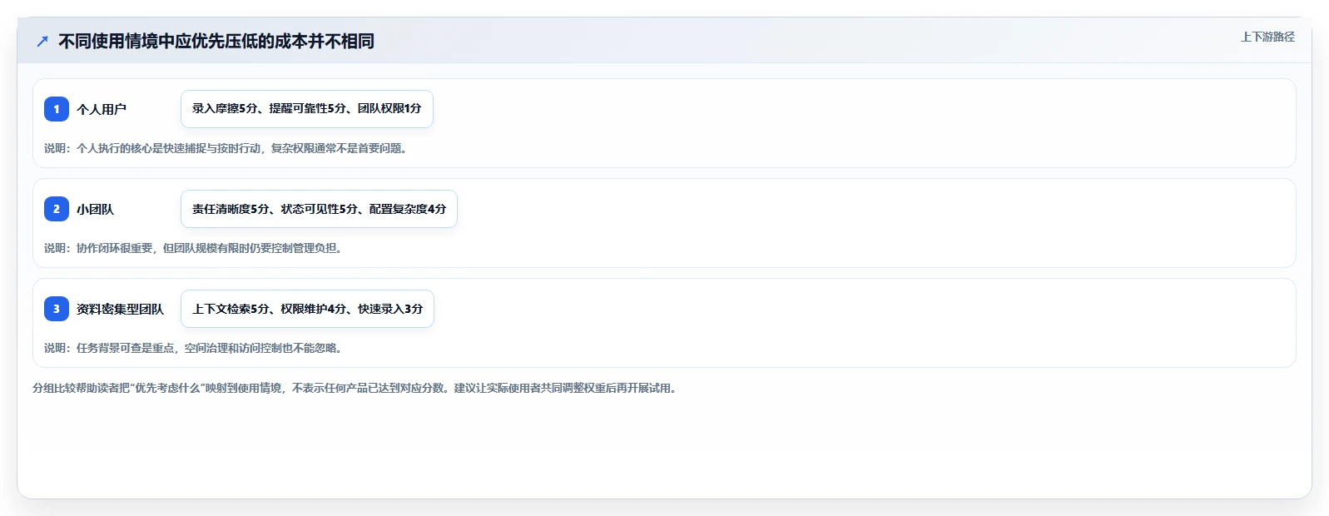Click the number 2 badge for 小团队
Screen dimensions: 1329x516
[57, 209]
